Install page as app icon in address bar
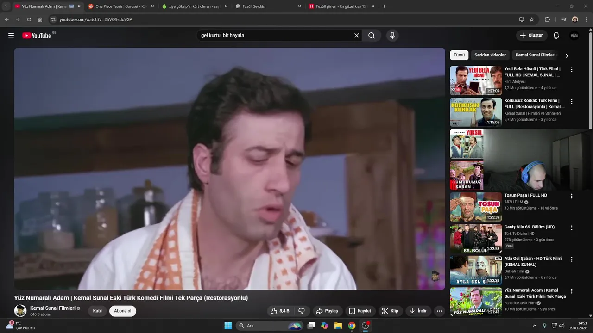This screenshot has height=333, width=593. pyautogui.click(x=522, y=19)
